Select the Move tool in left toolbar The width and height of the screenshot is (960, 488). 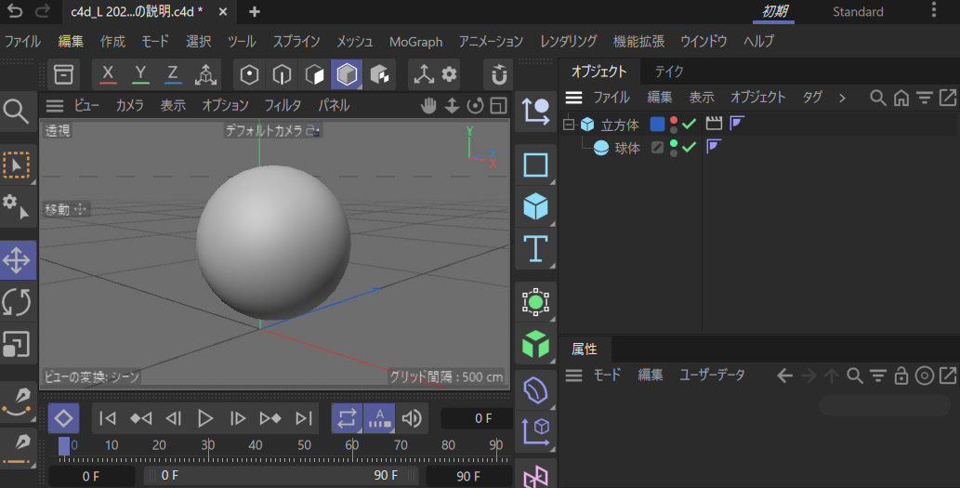[x=17, y=260]
